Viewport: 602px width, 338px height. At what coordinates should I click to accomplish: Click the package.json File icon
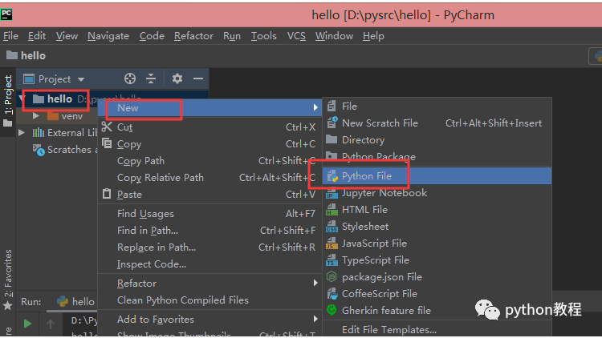(332, 276)
